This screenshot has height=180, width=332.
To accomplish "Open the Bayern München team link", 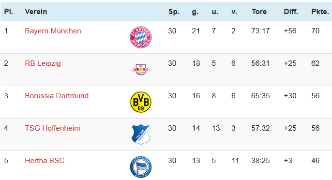I will [x=53, y=31].
